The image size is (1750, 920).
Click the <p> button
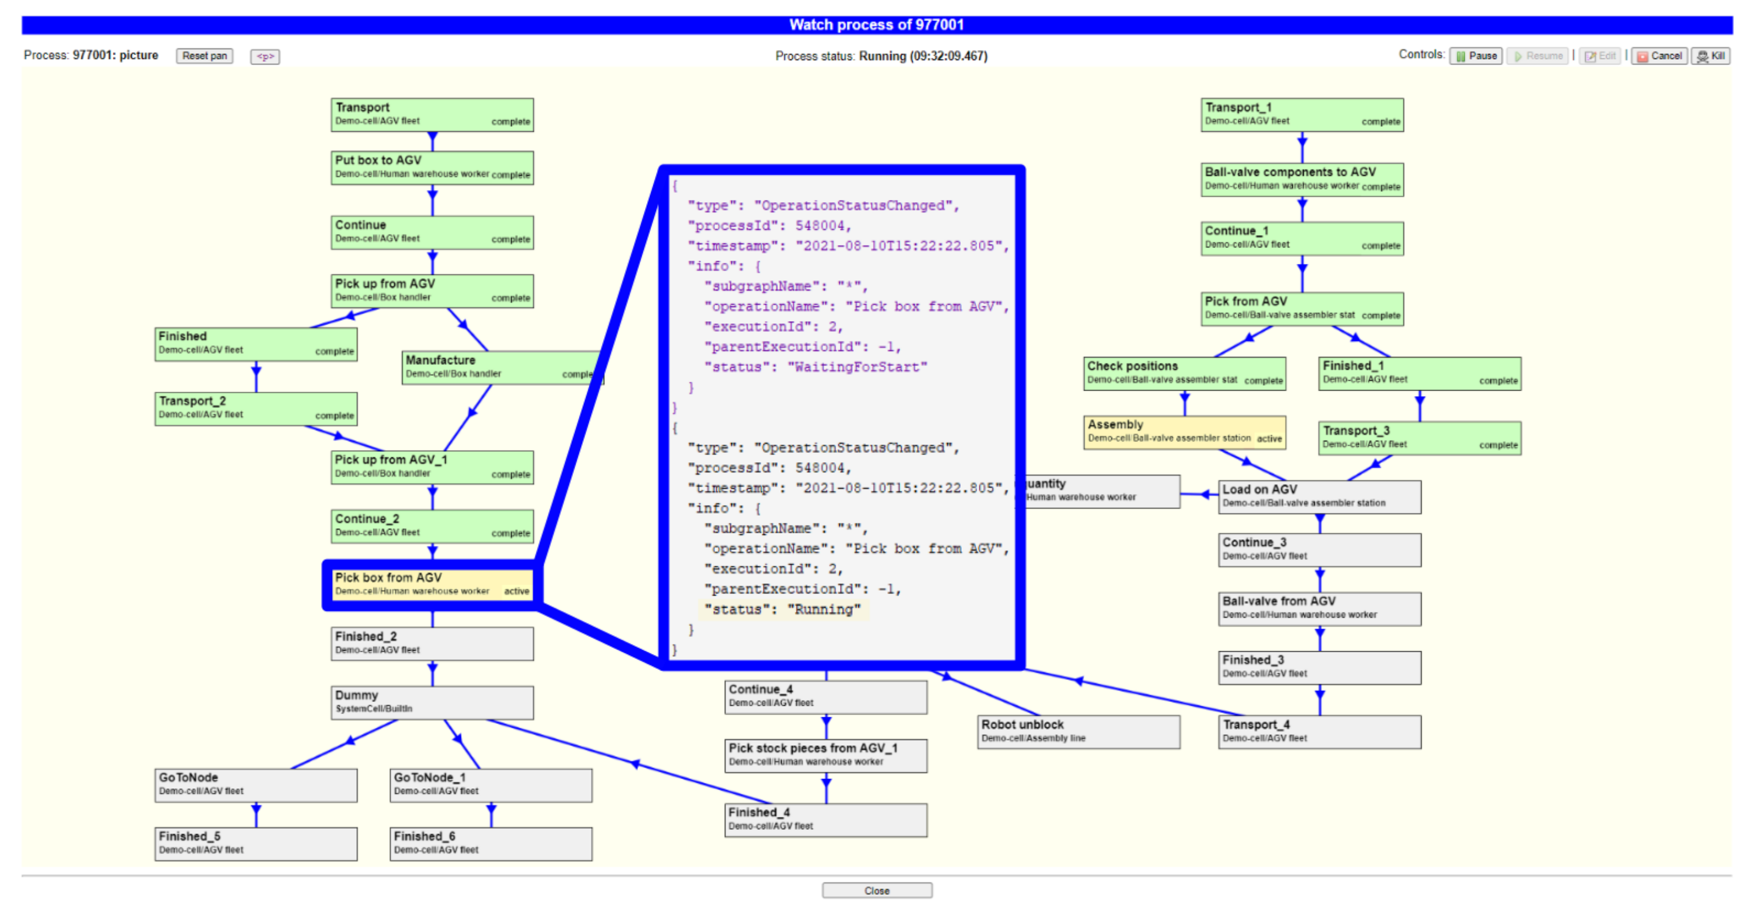pyautogui.click(x=265, y=56)
